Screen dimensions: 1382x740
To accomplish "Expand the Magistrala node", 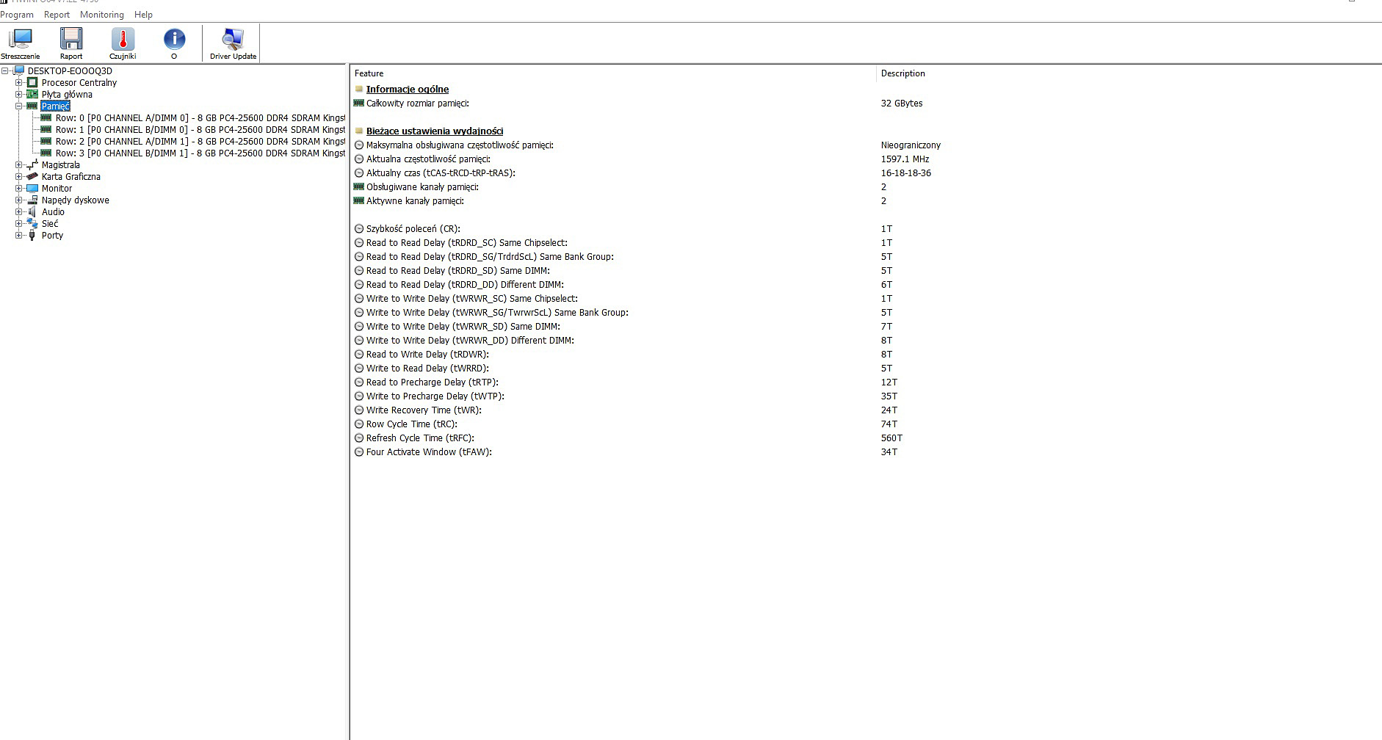I will 19,165.
